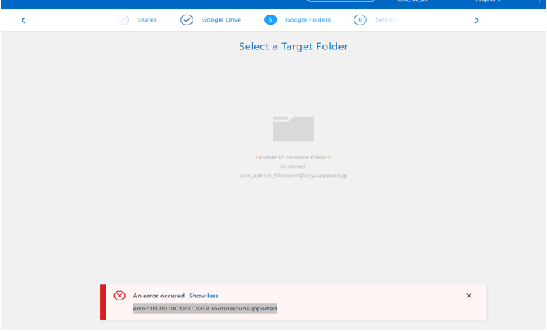Dismiss the error notification banner
The height and width of the screenshot is (332, 547).
pyautogui.click(x=469, y=296)
